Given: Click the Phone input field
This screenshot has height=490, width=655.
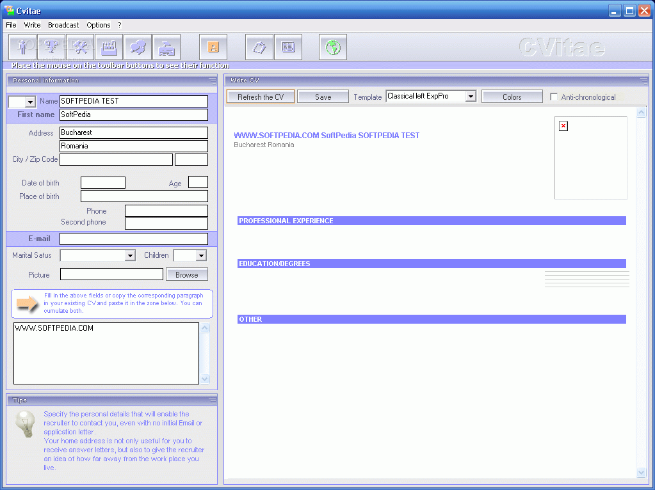Looking at the screenshot, I should 166,210.
